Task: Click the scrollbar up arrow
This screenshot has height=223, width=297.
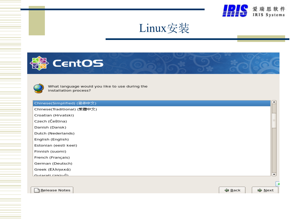Action: tap(274, 102)
